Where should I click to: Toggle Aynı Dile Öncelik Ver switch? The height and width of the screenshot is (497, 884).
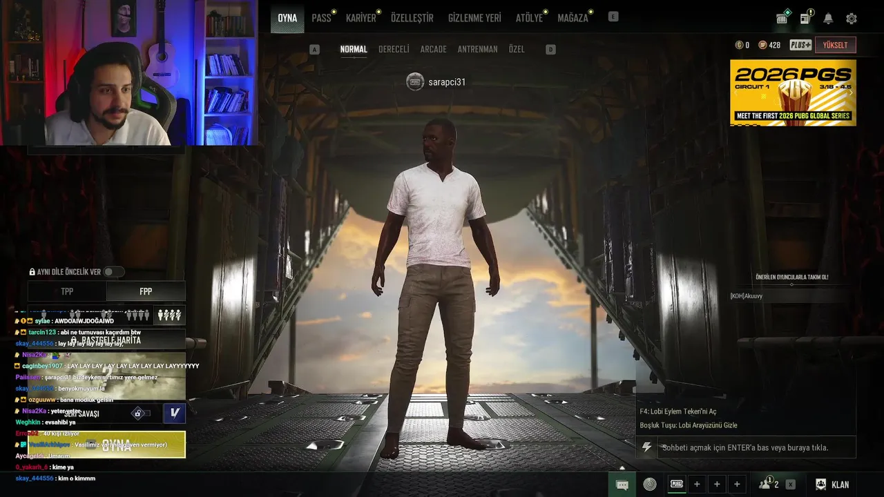(114, 272)
